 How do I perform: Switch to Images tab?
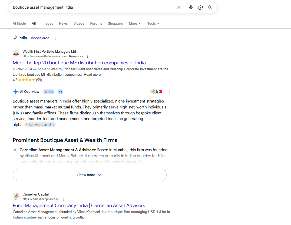point(47,23)
